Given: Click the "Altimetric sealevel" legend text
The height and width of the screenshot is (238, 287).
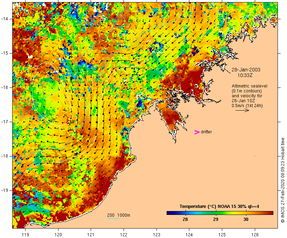Looking at the screenshot, I should click(x=250, y=86).
